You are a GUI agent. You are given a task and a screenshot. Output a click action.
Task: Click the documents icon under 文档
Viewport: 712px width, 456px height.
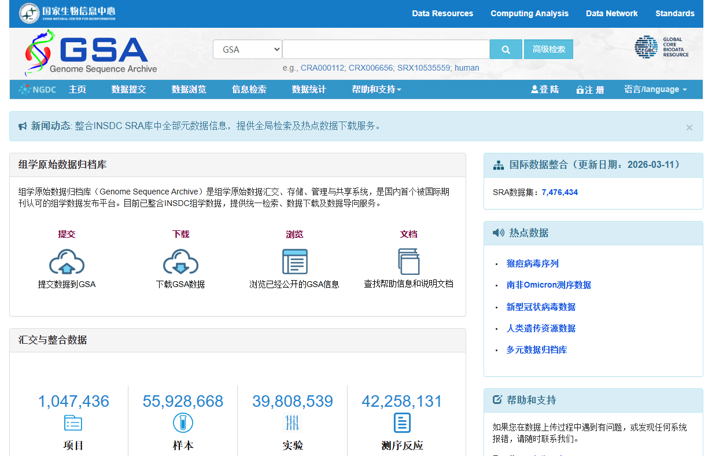point(408,262)
